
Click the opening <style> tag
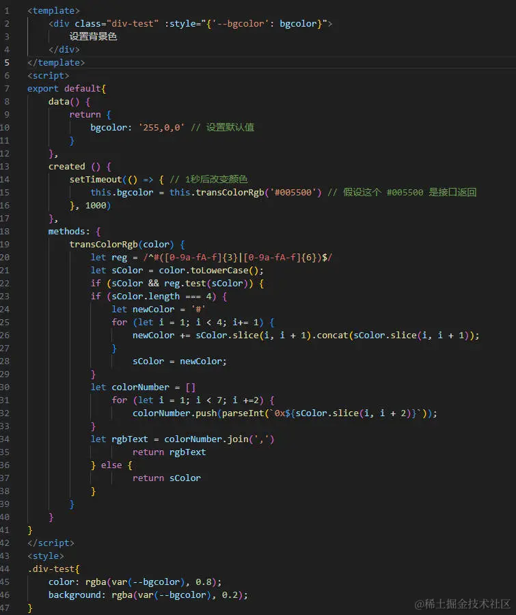[46, 556]
